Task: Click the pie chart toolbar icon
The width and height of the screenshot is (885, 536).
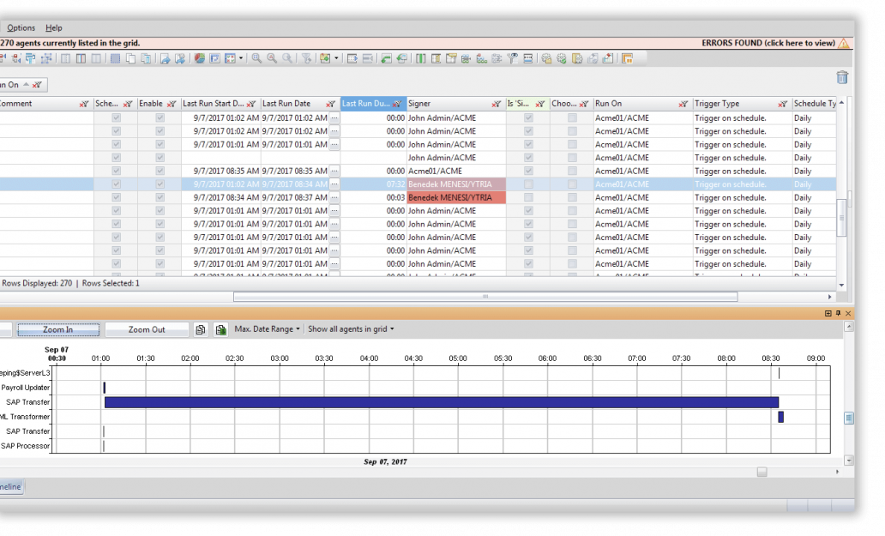Action: pos(199,58)
